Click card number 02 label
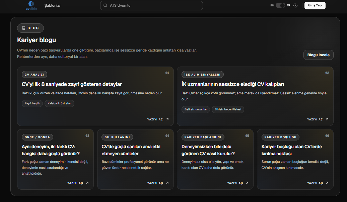This screenshot has width=347, height=202. point(327,73)
